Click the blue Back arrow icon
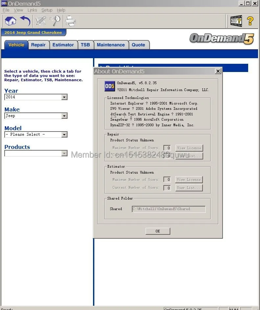The height and width of the screenshot is (310, 260). pyautogui.click(x=25, y=21)
